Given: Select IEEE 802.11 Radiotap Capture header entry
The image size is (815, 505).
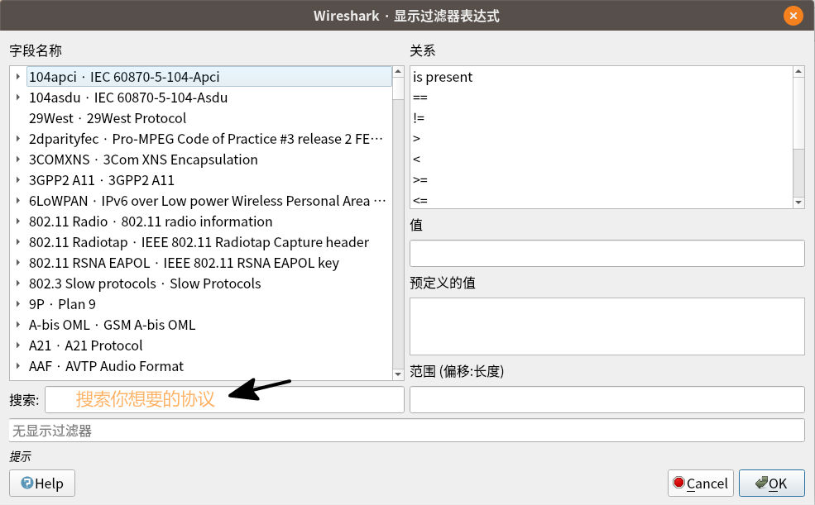Looking at the screenshot, I should point(209,242).
